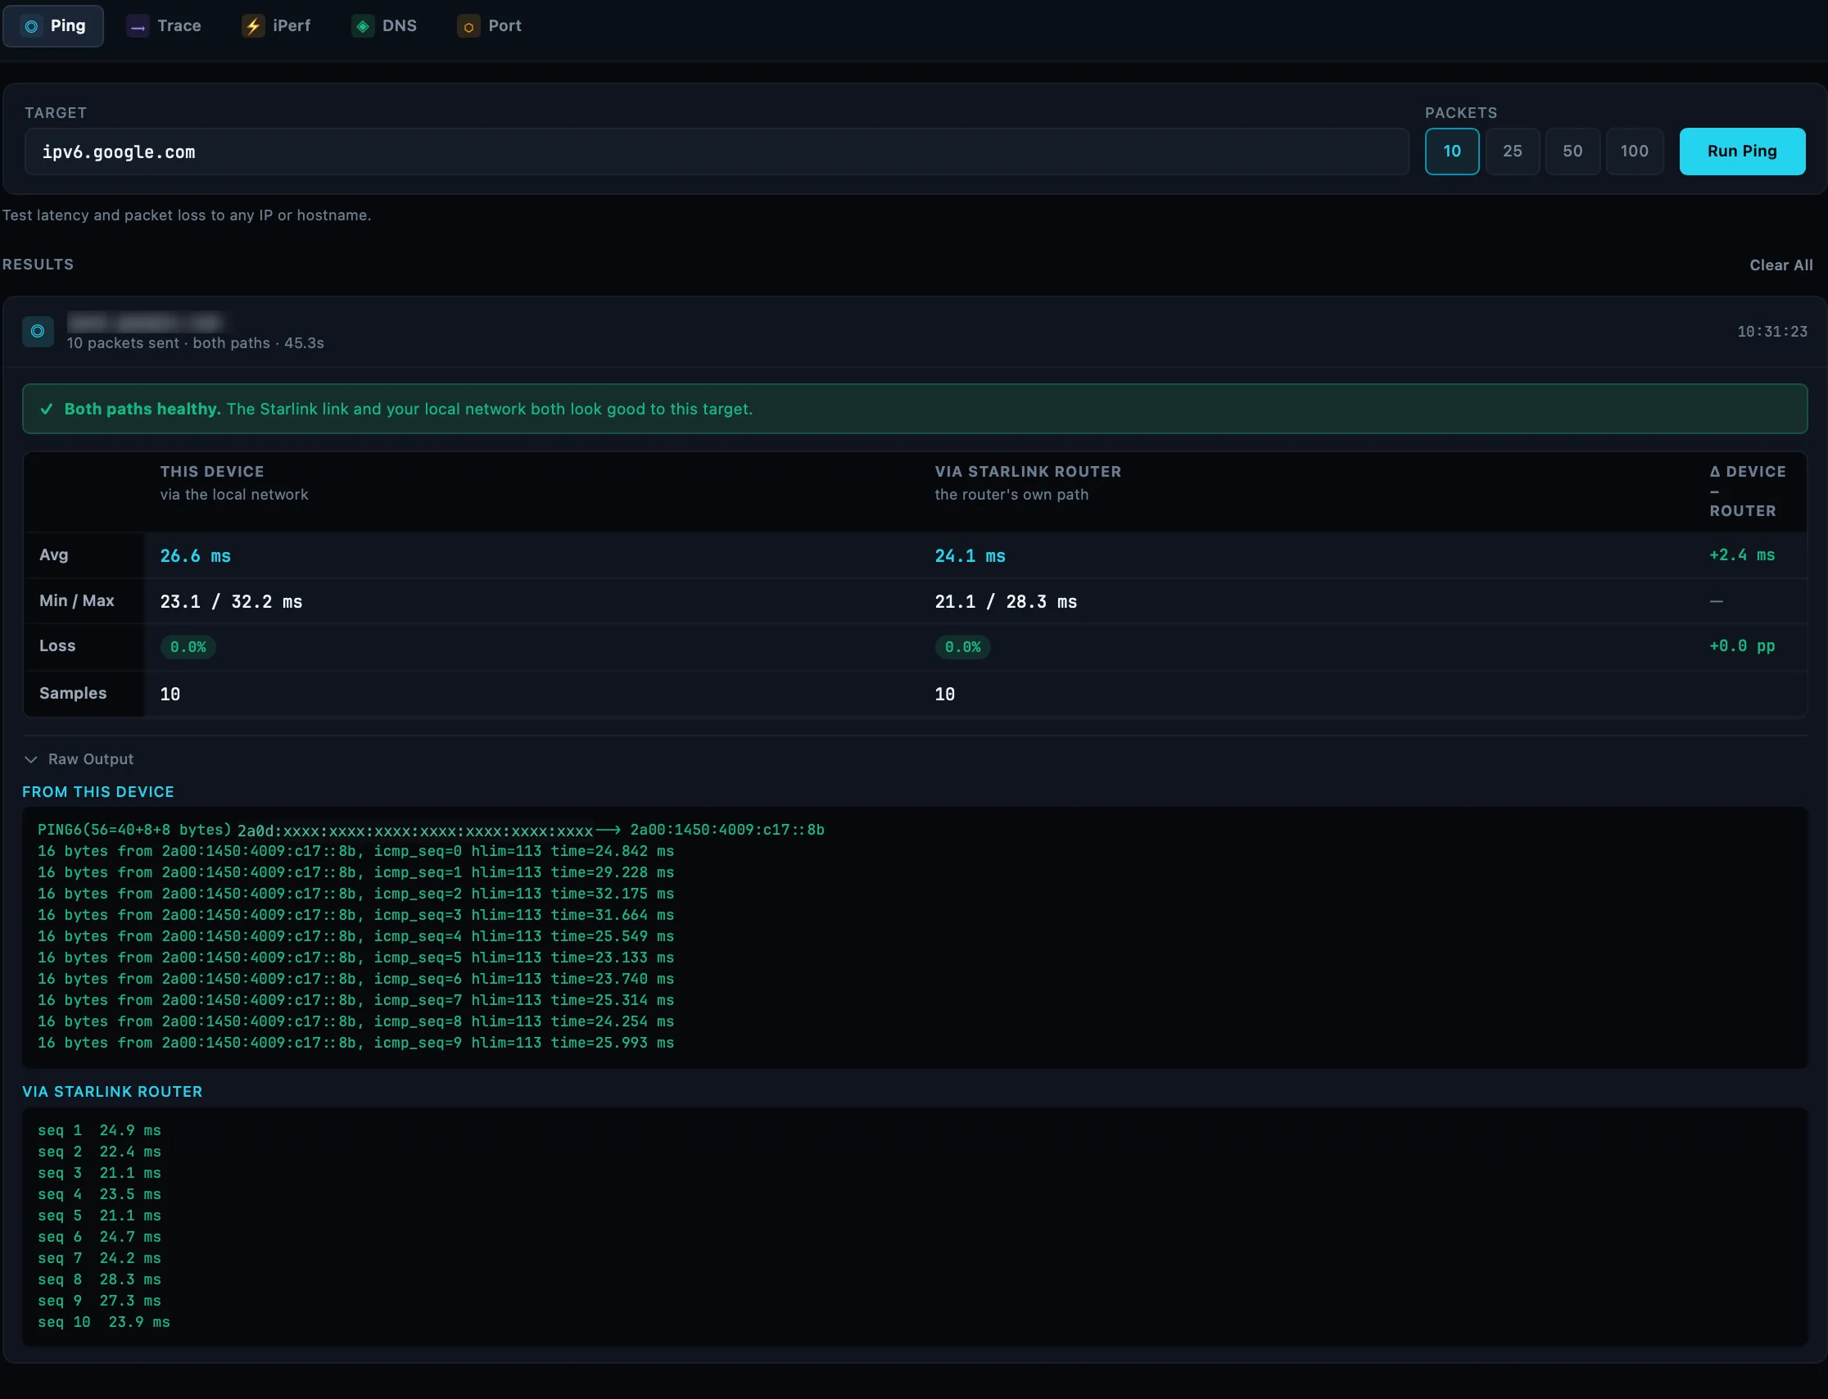Click the This Device 0.0% loss badge

tap(188, 647)
